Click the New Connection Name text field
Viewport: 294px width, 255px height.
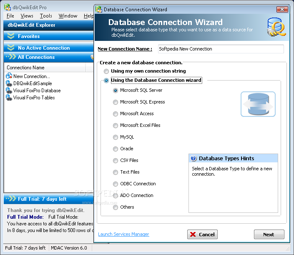click(221, 49)
